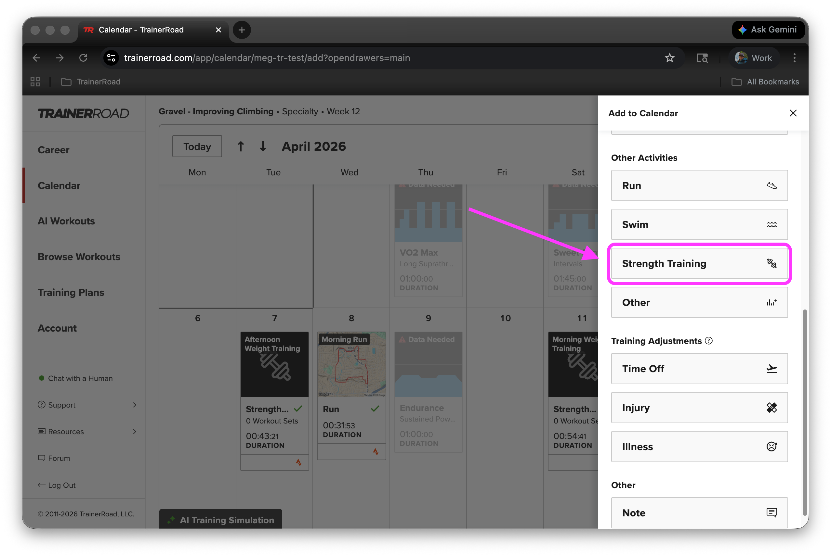This screenshot has width=831, height=556.
Task: Choose Strength Training in Other Activities
Action: pos(699,263)
